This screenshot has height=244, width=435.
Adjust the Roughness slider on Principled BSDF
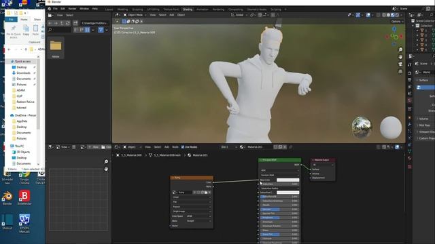point(279,218)
